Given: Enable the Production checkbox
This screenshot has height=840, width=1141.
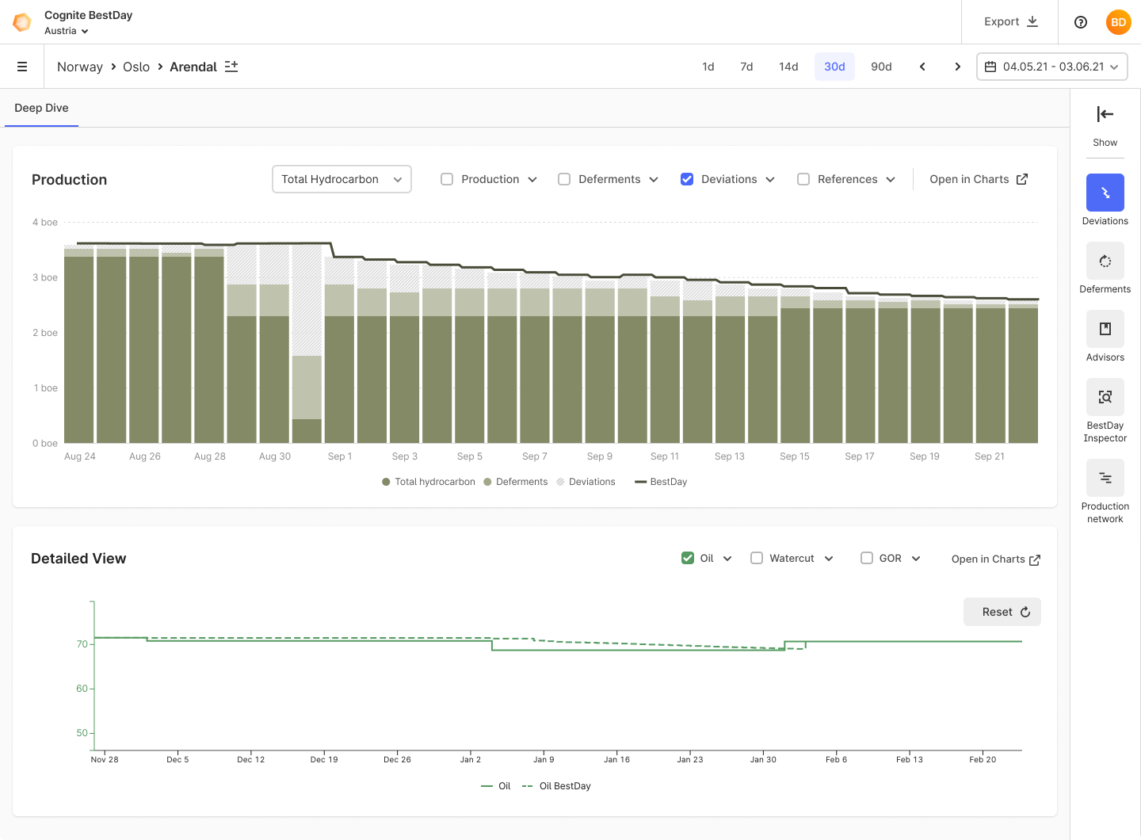Looking at the screenshot, I should coord(447,179).
